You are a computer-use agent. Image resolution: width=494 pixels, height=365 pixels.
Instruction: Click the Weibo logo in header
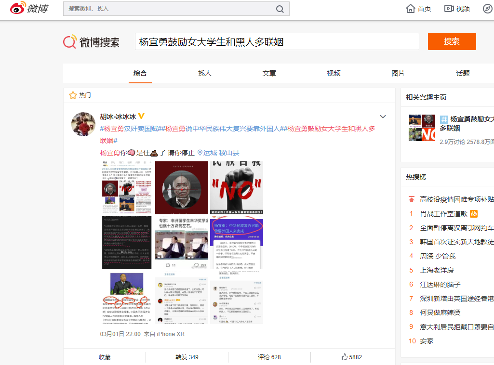pos(29,8)
